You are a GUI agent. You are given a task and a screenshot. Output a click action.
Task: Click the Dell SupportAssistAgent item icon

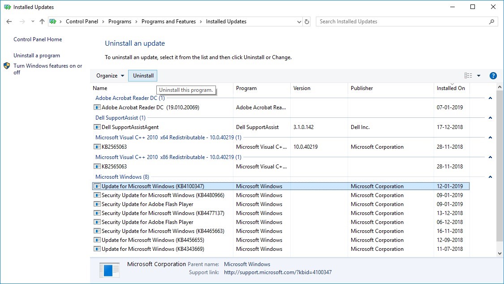coord(97,127)
